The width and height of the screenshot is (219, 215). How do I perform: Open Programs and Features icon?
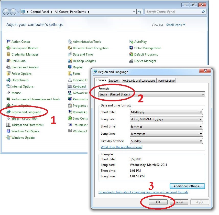pos(70,106)
